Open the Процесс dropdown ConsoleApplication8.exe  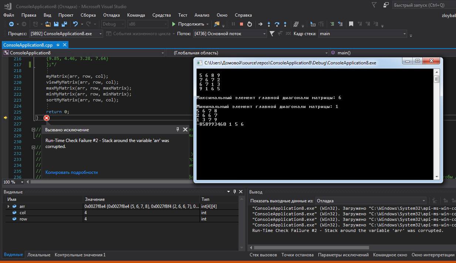point(66,34)
